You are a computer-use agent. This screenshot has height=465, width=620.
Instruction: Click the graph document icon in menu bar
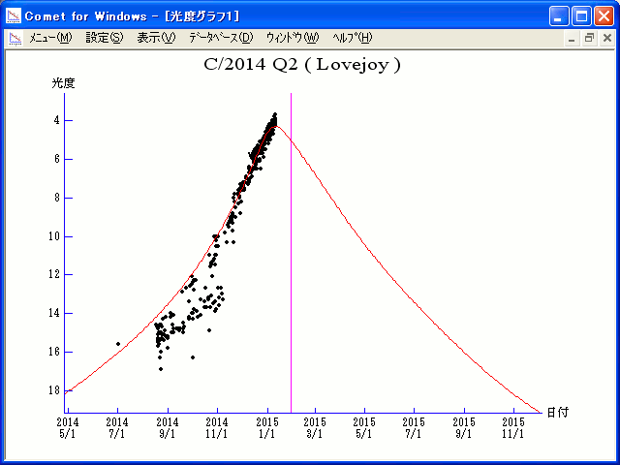(15, 38)
